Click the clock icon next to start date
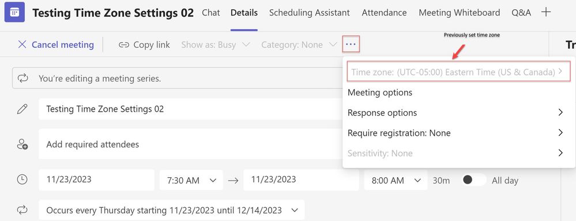 [22, 180]
